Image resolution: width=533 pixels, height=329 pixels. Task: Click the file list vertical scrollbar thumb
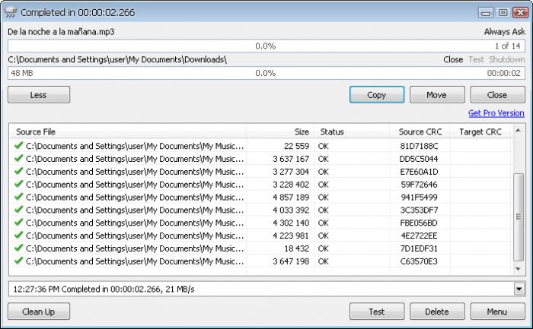(x=519, y=217)
